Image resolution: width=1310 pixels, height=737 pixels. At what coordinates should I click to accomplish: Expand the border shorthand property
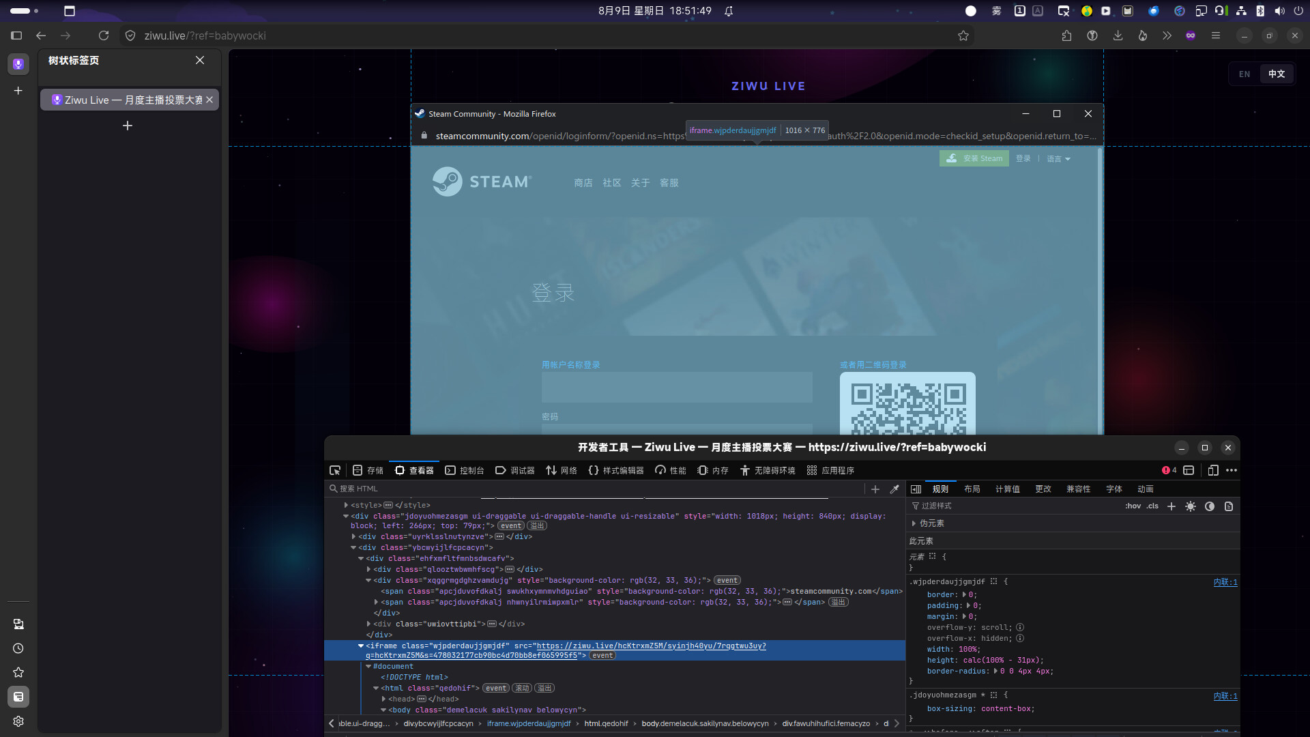964,595
